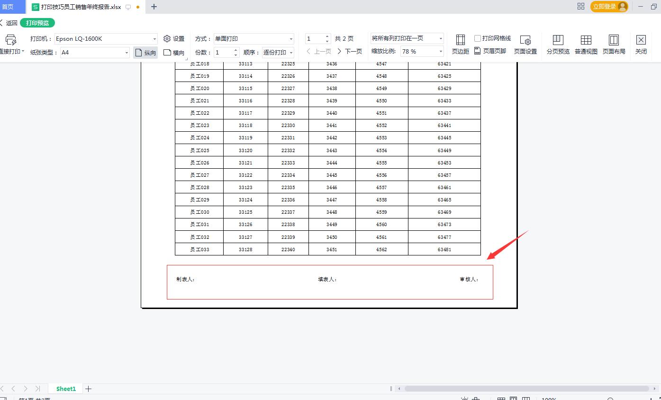Viewport: 661px width, 400px height.
Task: Click the 制表人： footer text
Action: point(186,279)
